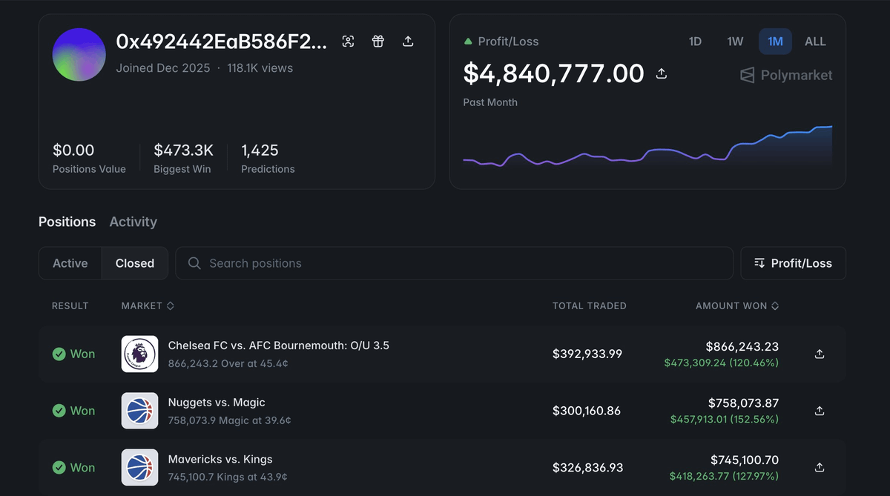Open the Profit/Loss sort dropdown
The height and width of the screenshot is (496, 890).
tap(793, 263)
